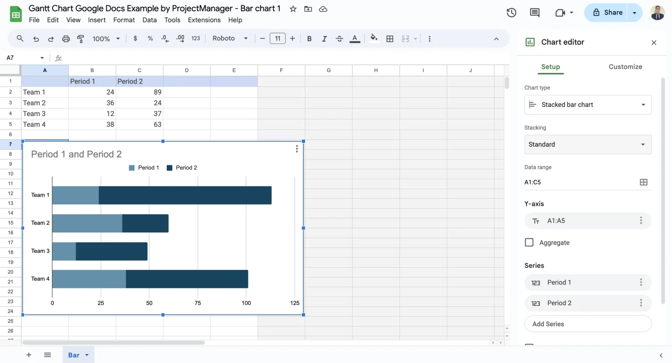Open the Google Sheets home icon
The height and width of the screenshot is (363, 672).
coord(16,15)
